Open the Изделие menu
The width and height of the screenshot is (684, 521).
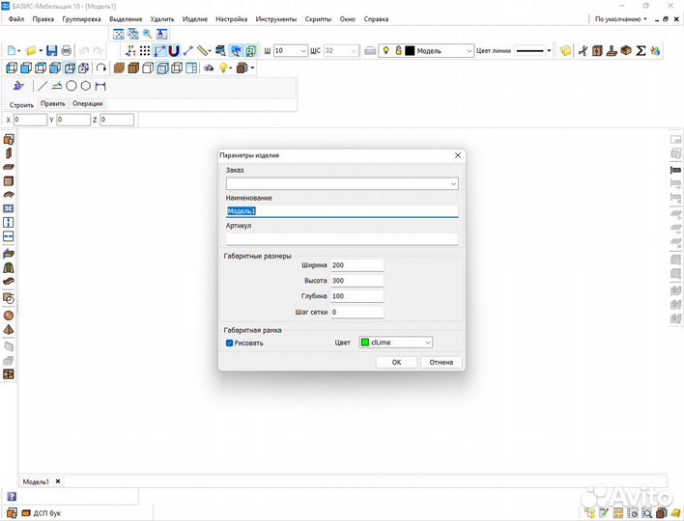point(194,19)
